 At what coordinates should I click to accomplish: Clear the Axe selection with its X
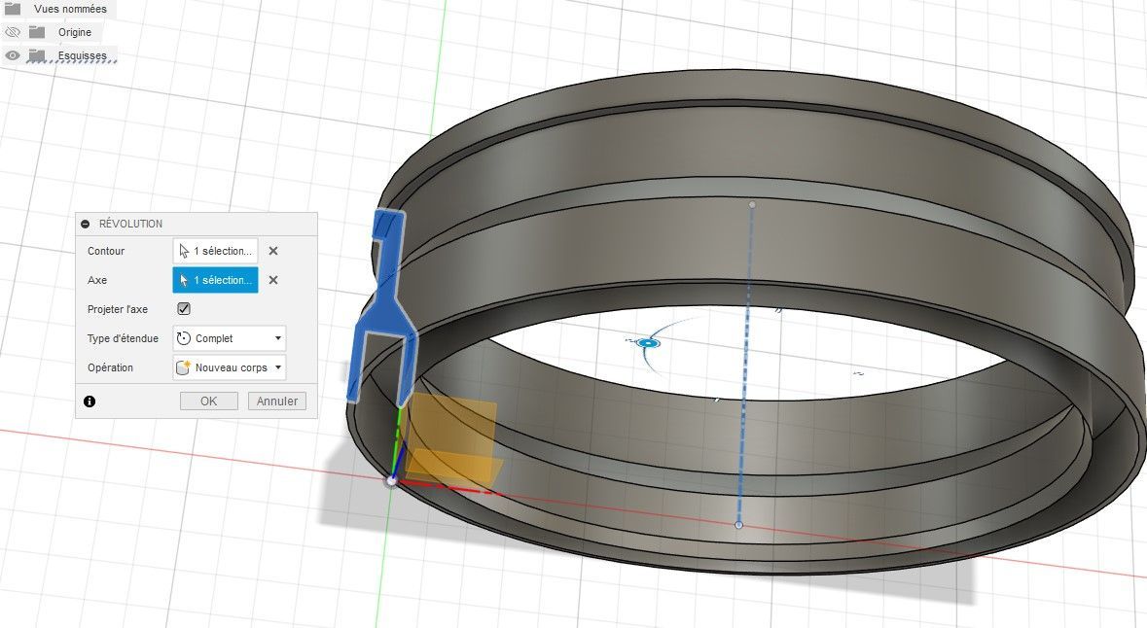coord(272,280)
